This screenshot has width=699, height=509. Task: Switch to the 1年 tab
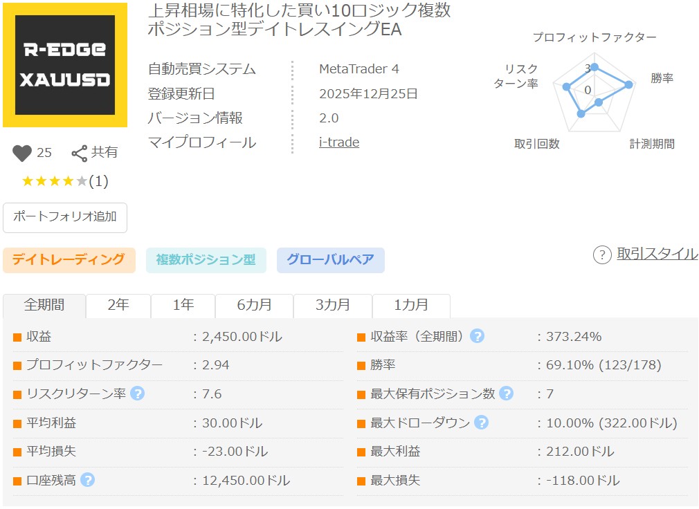pyautogui.click(x=183, y=305)
